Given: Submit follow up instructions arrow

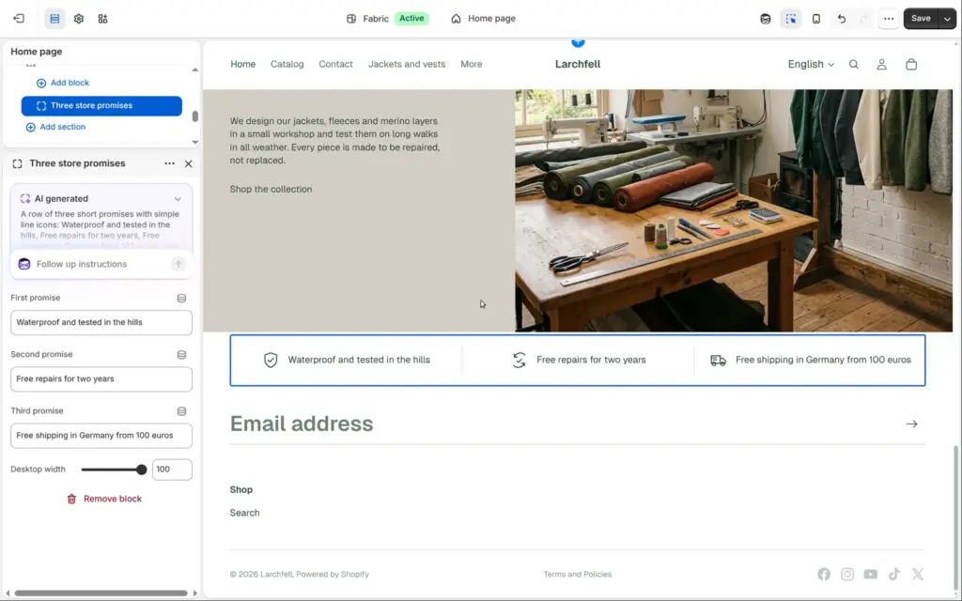Looking at the screenshot, I should pyautogui.click(x=178, y=264).
